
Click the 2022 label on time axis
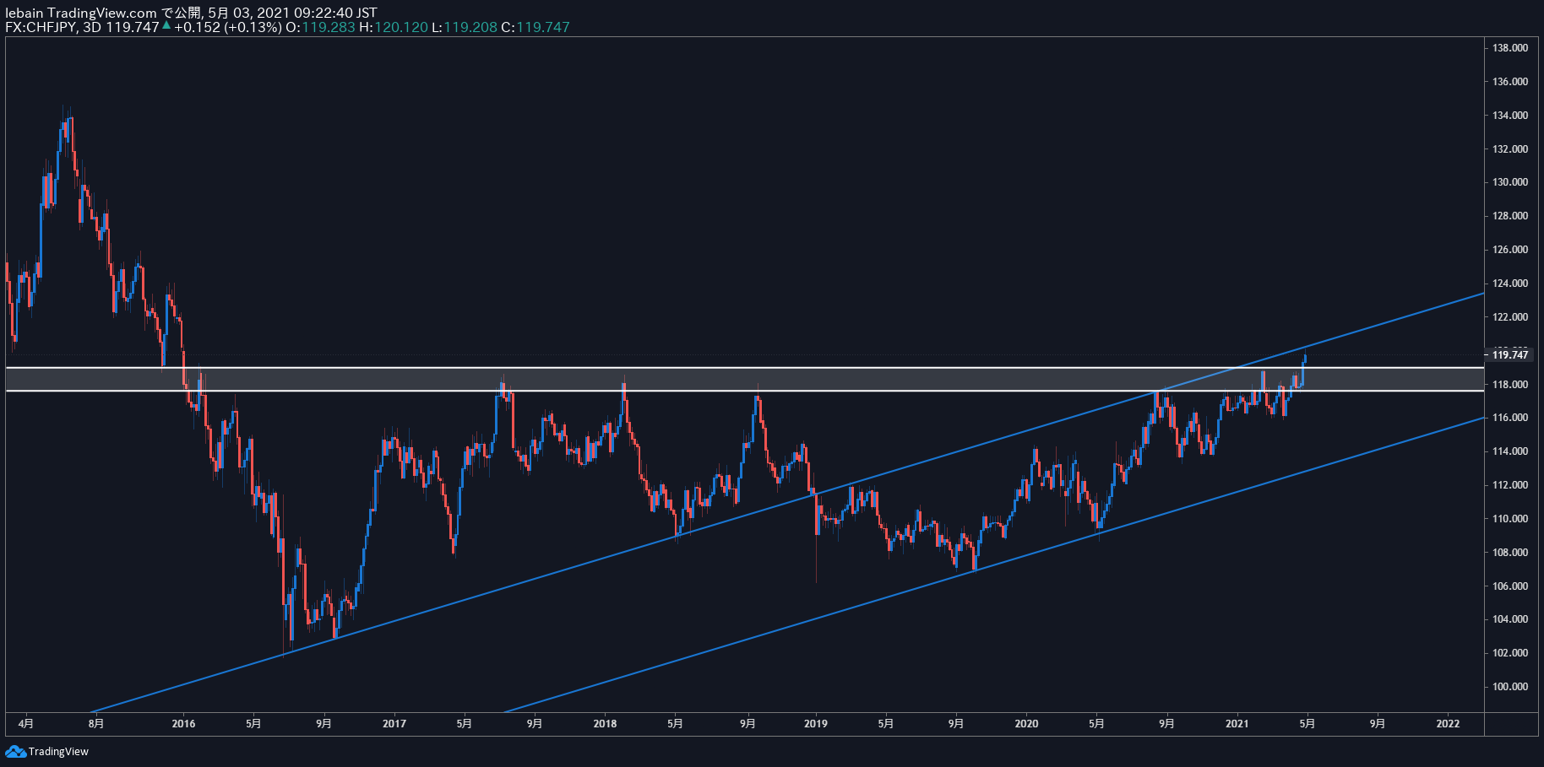coord(1448,723)
